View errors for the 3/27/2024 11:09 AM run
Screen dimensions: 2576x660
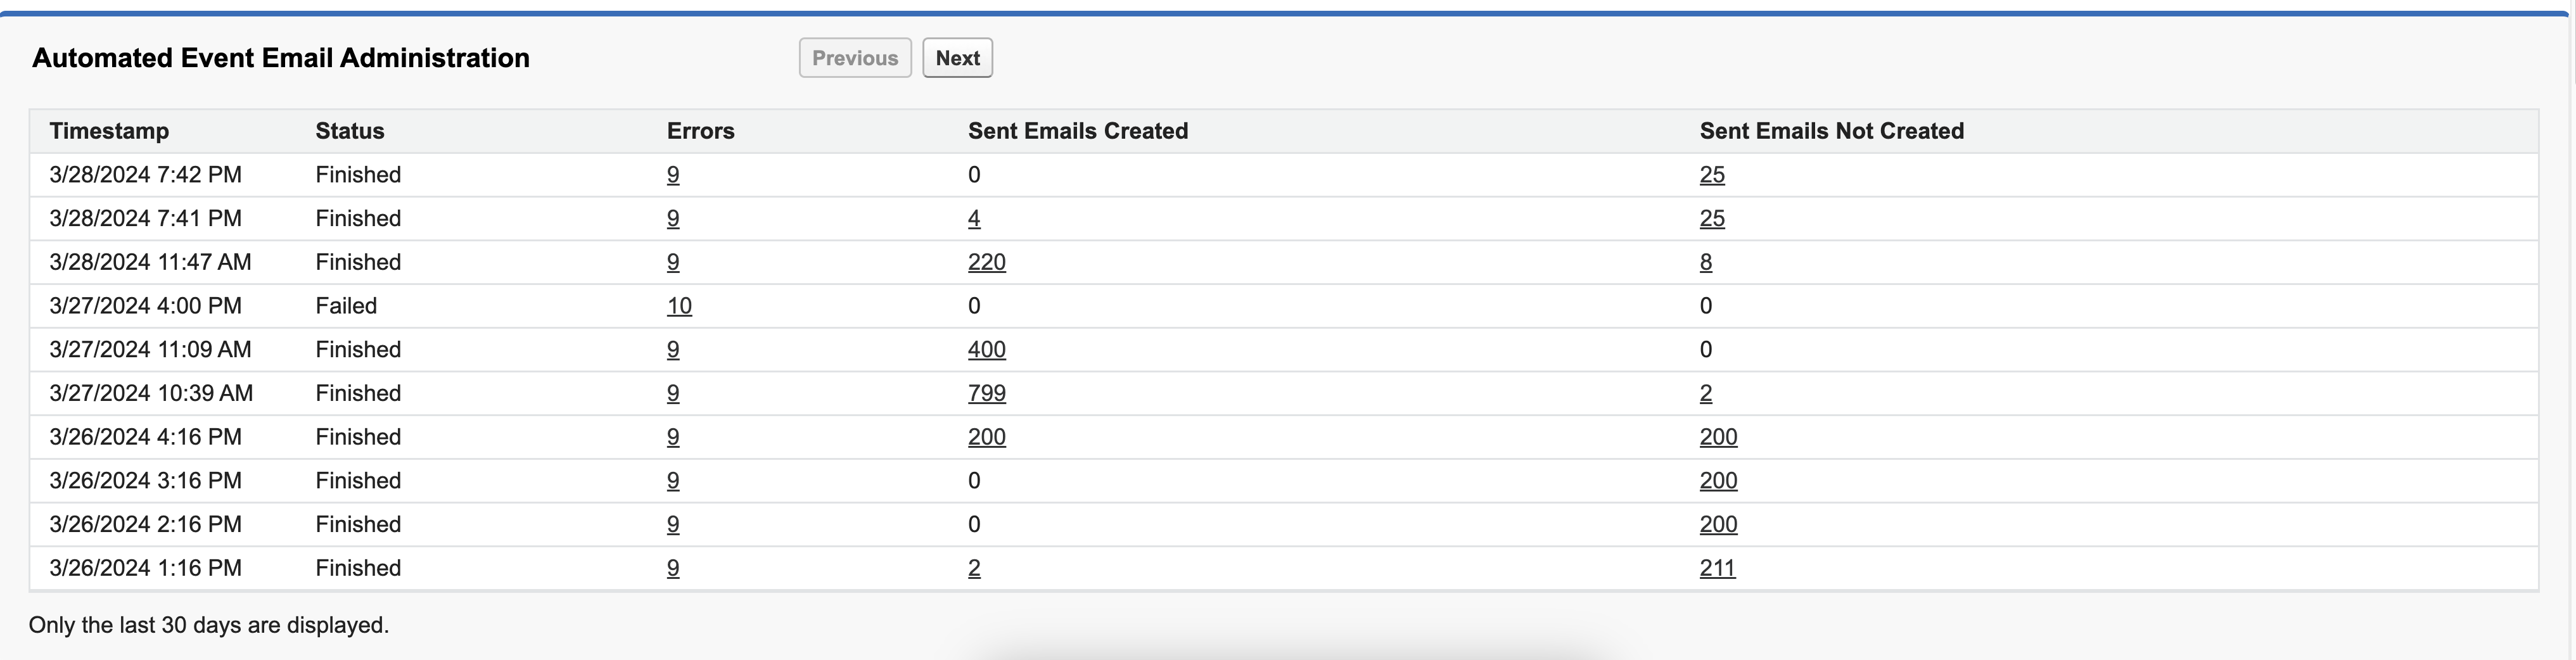click(673, 350)
